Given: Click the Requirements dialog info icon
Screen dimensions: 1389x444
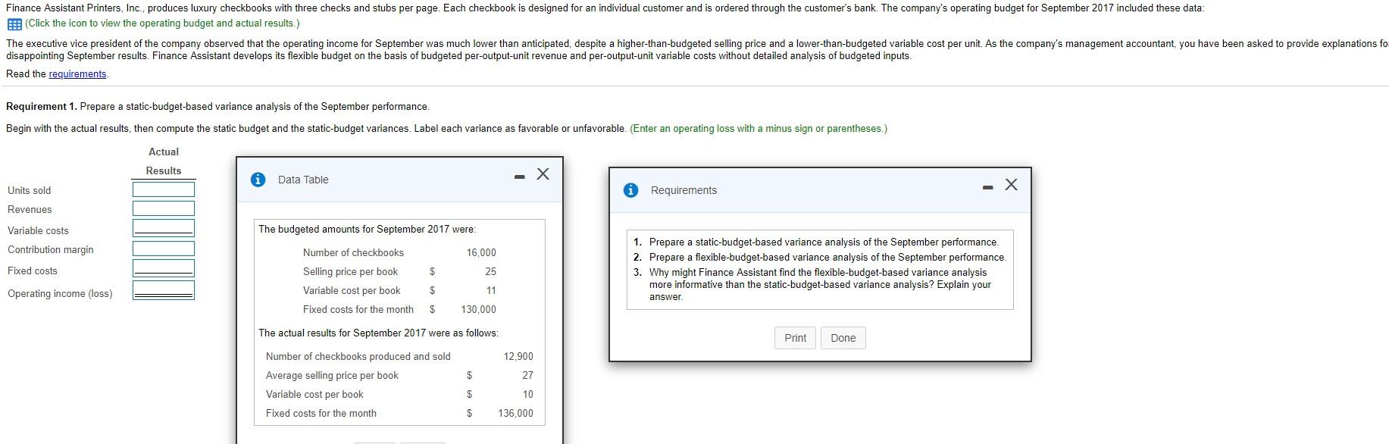Looking at the screenshot, I should click(630, 190).
